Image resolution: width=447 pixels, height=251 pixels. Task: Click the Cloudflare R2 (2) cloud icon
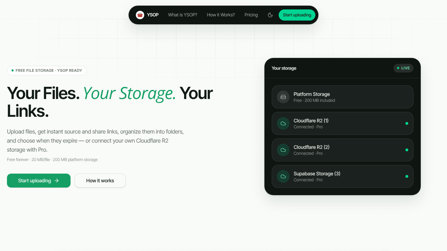tap(283, 150)
